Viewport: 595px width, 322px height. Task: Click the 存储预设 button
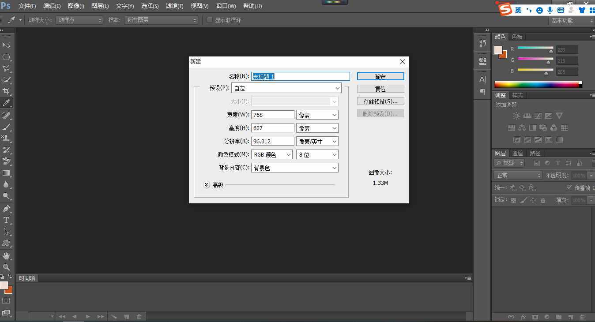380,101
